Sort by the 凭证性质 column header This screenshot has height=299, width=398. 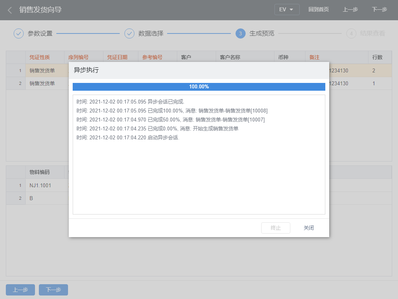click(x=40, y=57)
